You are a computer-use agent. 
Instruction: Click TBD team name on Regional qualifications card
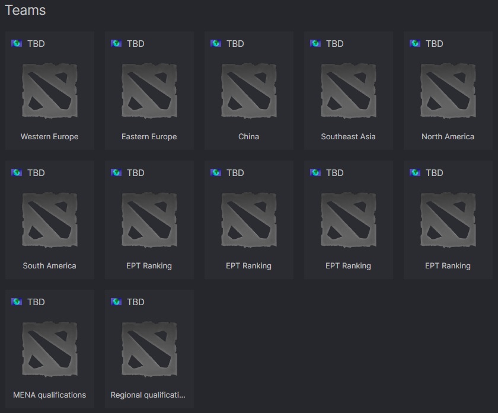coord(136,302)
